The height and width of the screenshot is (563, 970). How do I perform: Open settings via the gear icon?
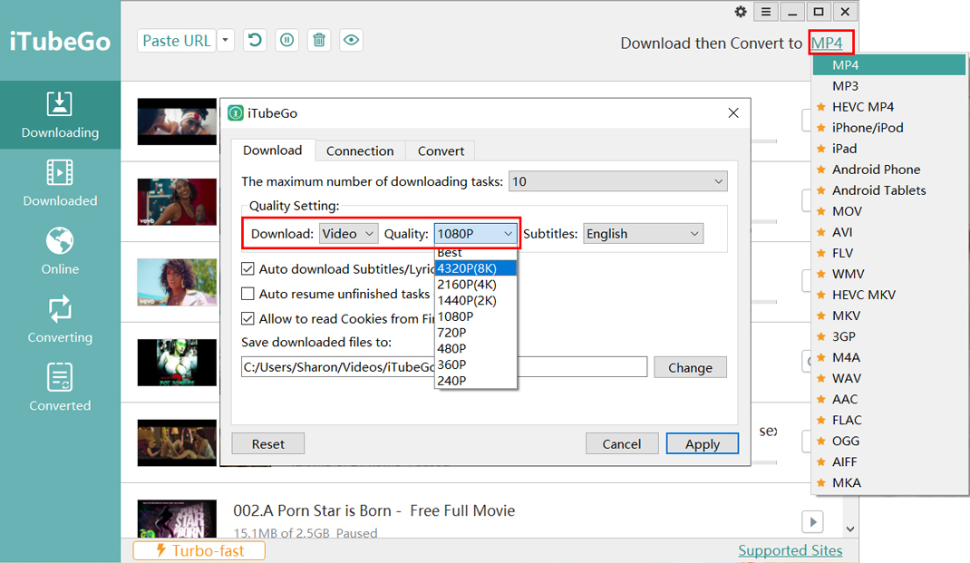(x=741, y=12)
